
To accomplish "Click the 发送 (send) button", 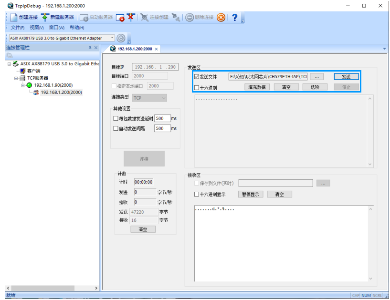I will pos(346,77).
